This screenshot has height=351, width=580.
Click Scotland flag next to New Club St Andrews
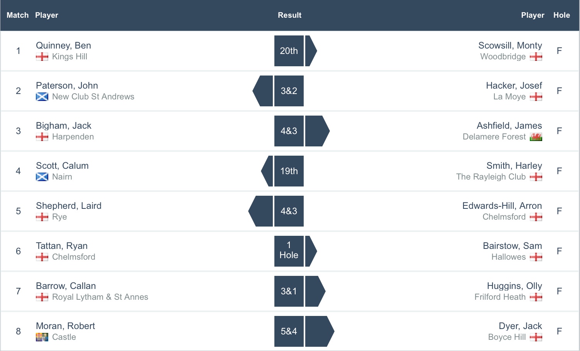click(42, 97)
